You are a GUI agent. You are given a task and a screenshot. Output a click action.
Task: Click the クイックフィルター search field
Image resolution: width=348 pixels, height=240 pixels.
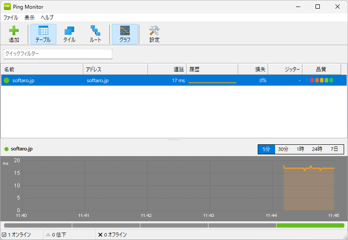click(58, 54)
